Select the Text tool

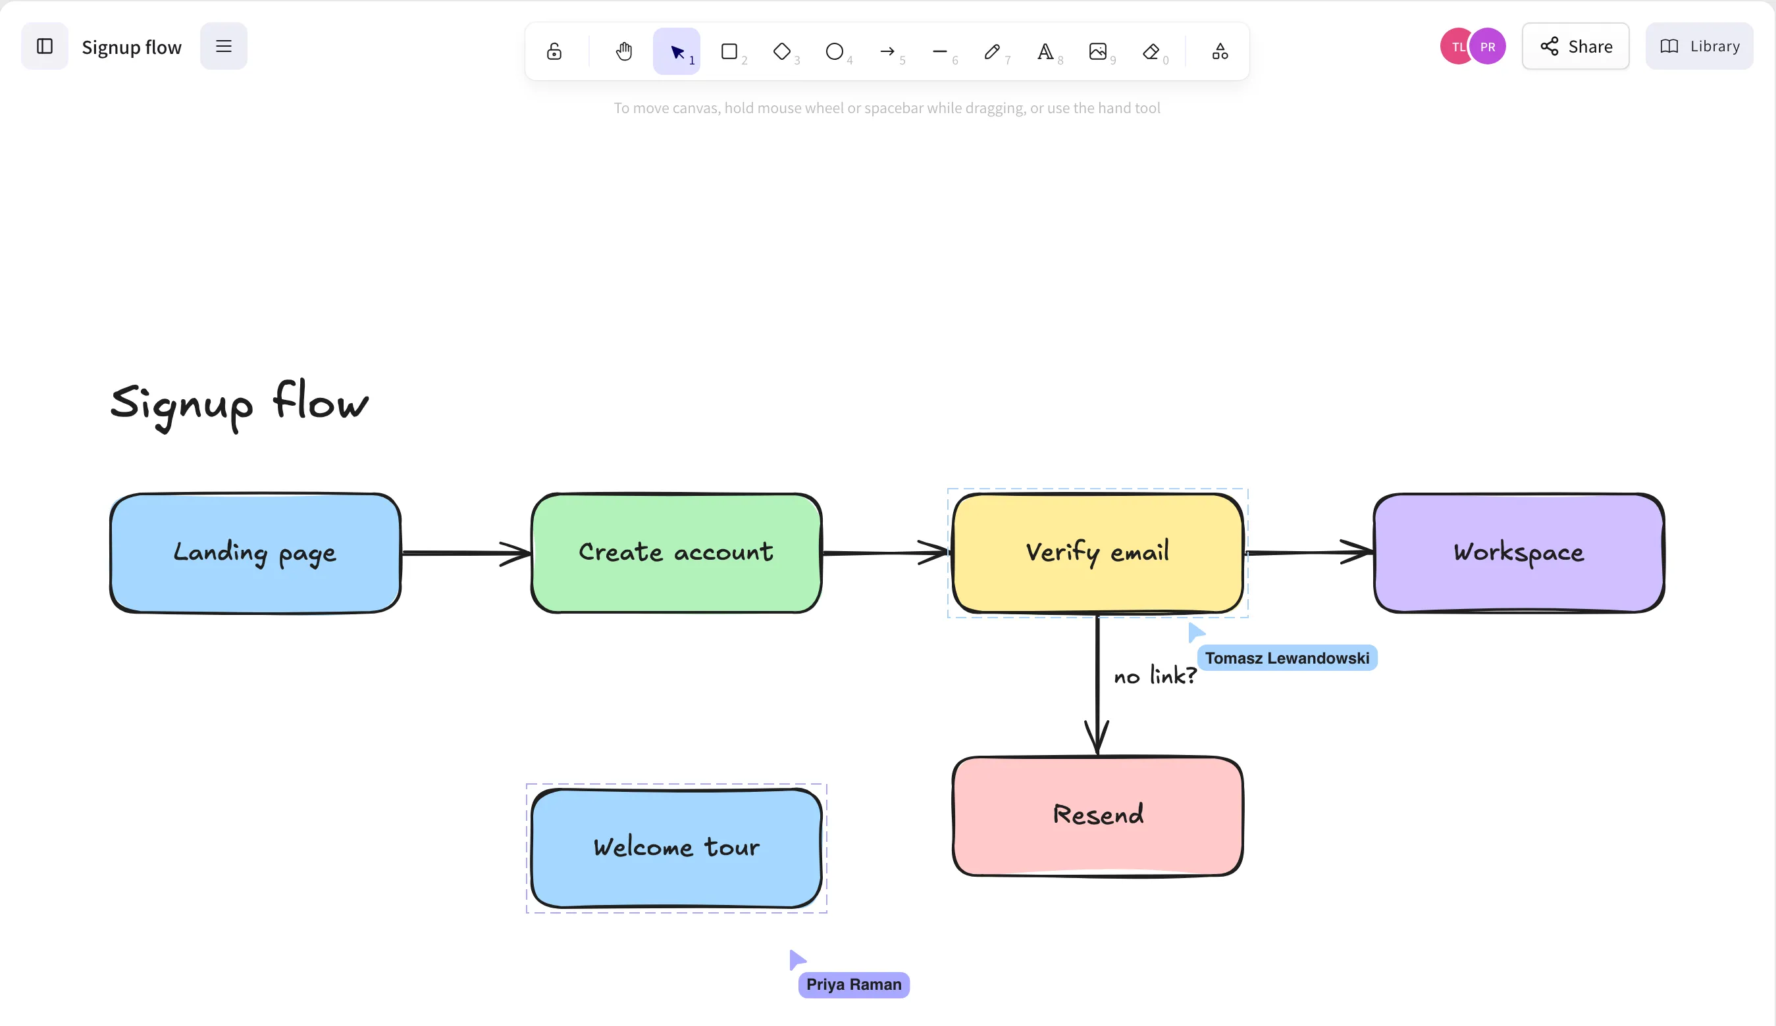1046,51
